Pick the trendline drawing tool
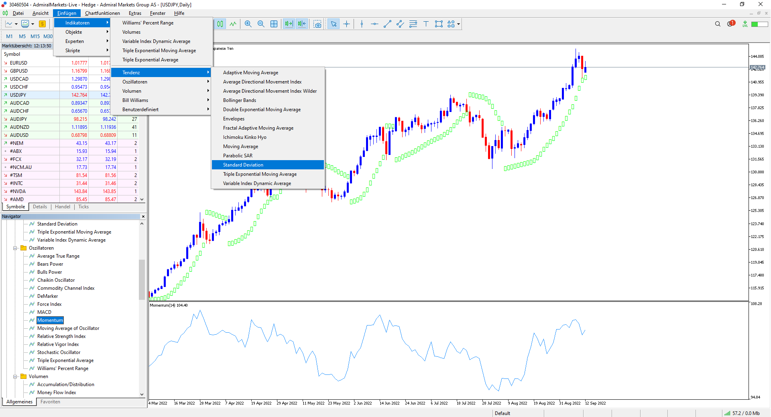Screen dimensions: 771x417 coord(387,24)
